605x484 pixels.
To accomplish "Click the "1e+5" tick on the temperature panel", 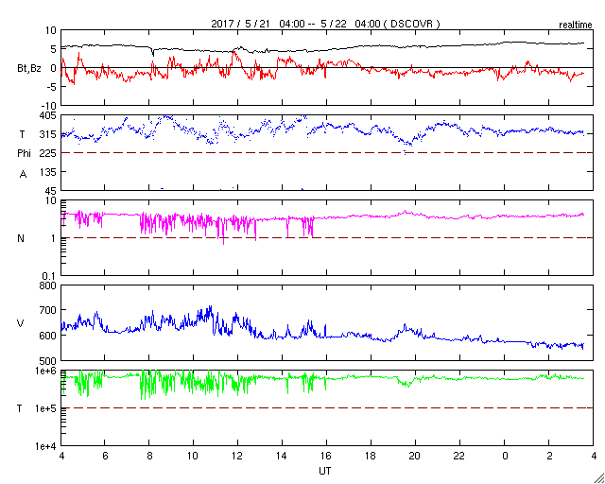I will coord(45,408).
